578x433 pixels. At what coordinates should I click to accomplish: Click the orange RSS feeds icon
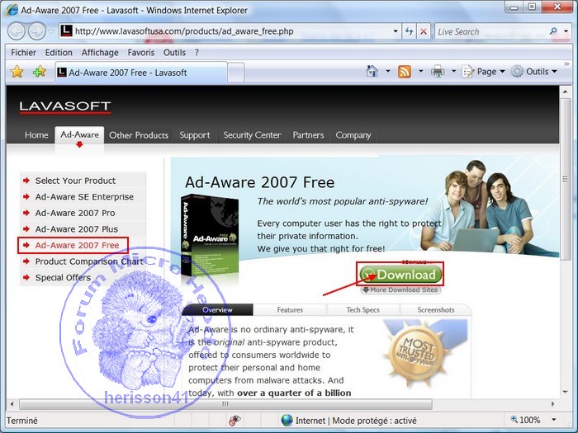click(x=405, y=72)
